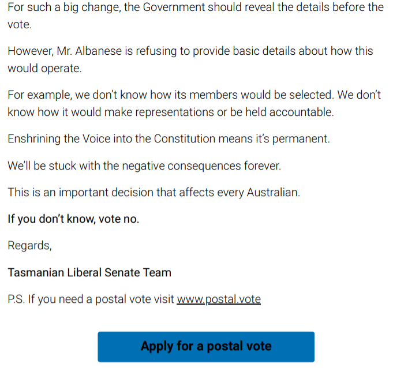The height and width of the screenshot is (368, 393).
Task: Click the word 'Australian' in the text
Action: click(272, 193)
